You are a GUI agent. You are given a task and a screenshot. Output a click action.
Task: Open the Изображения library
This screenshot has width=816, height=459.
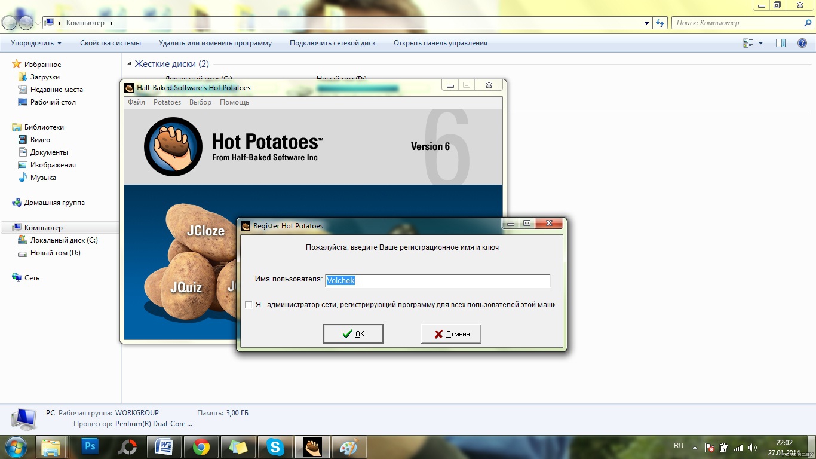[x=53, y=165]
